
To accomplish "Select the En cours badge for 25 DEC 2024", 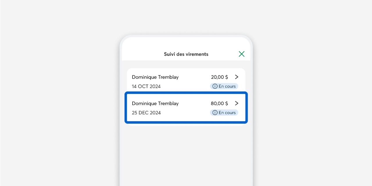I will [224, 112].
